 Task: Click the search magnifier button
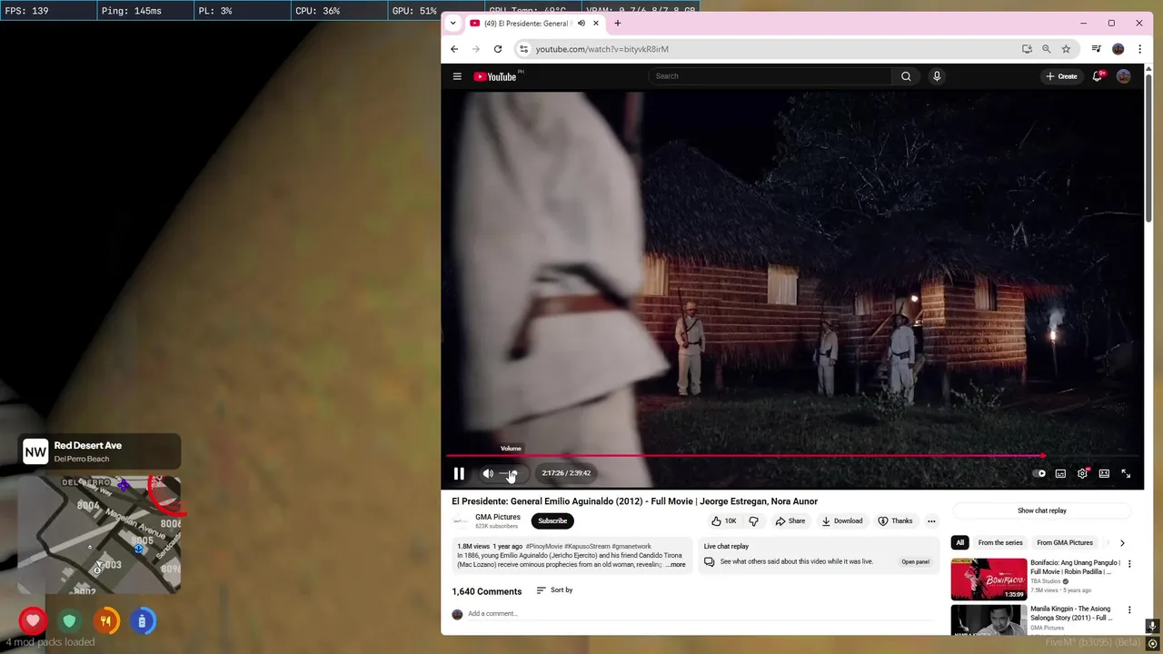[906, 76]
